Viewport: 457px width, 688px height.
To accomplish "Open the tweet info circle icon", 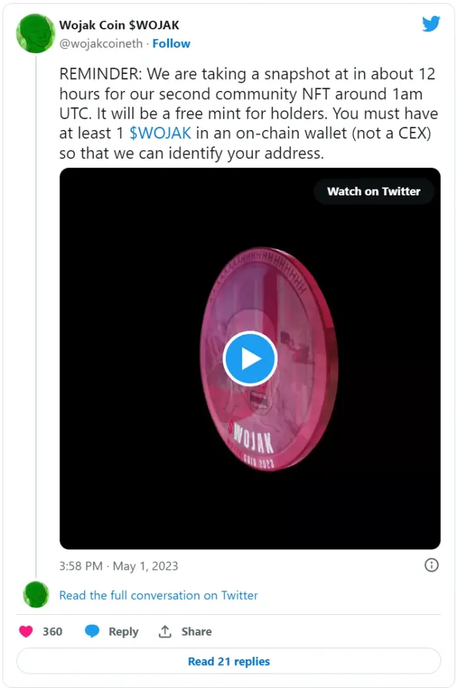I will (x=432, y=565).
